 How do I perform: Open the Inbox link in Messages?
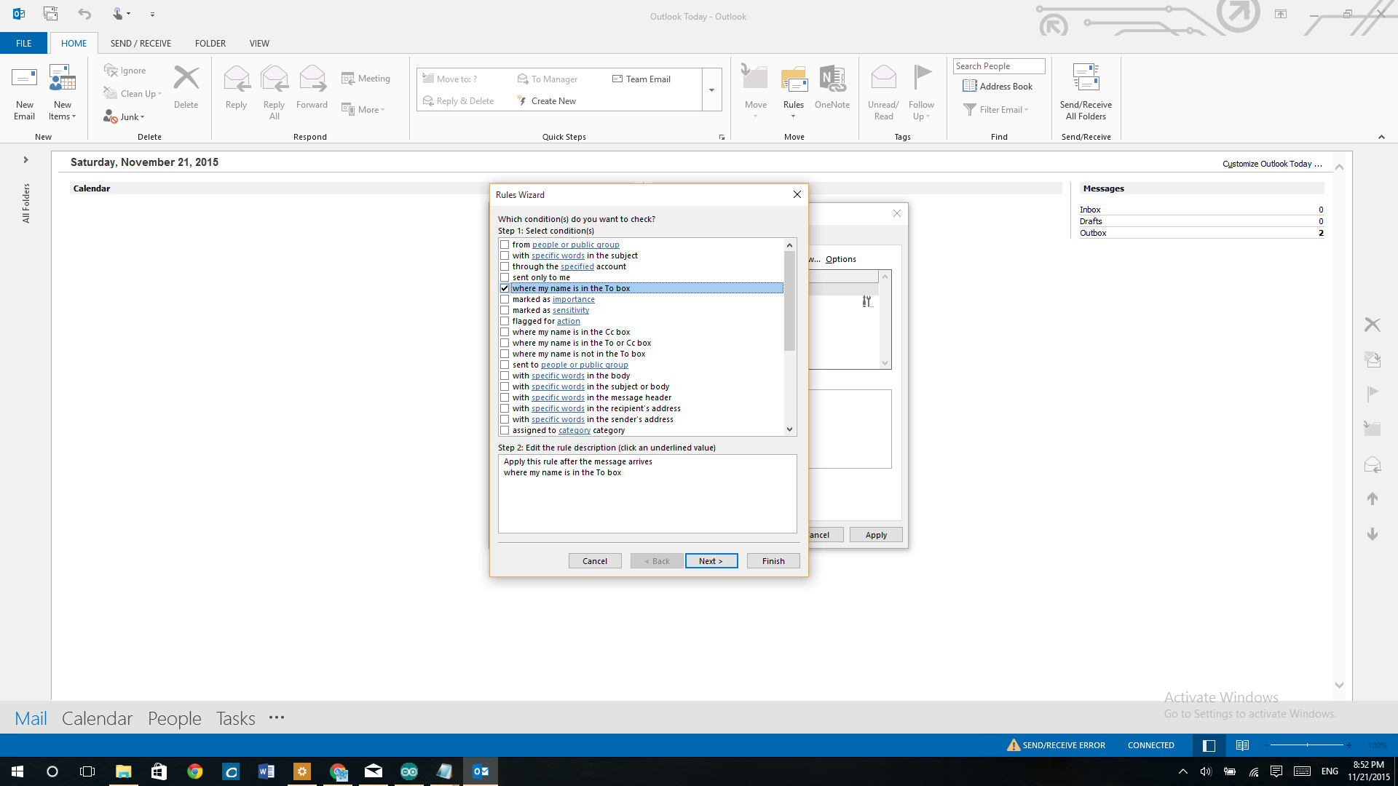coord(1090,210)
